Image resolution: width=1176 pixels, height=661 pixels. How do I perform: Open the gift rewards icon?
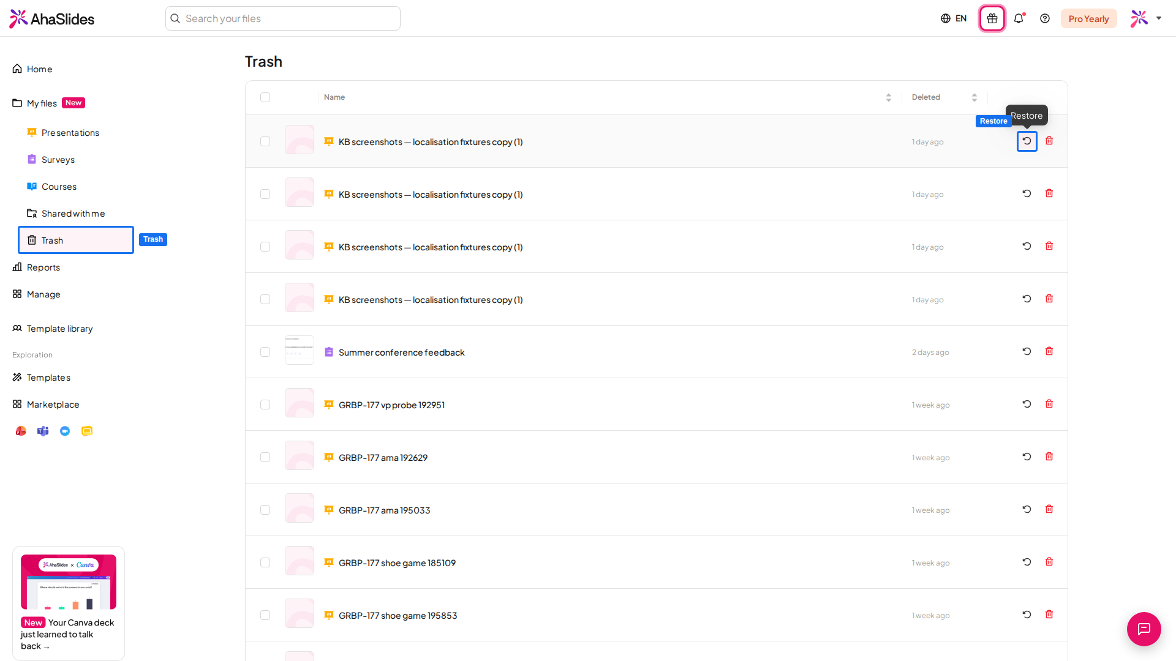click(992, 18)
